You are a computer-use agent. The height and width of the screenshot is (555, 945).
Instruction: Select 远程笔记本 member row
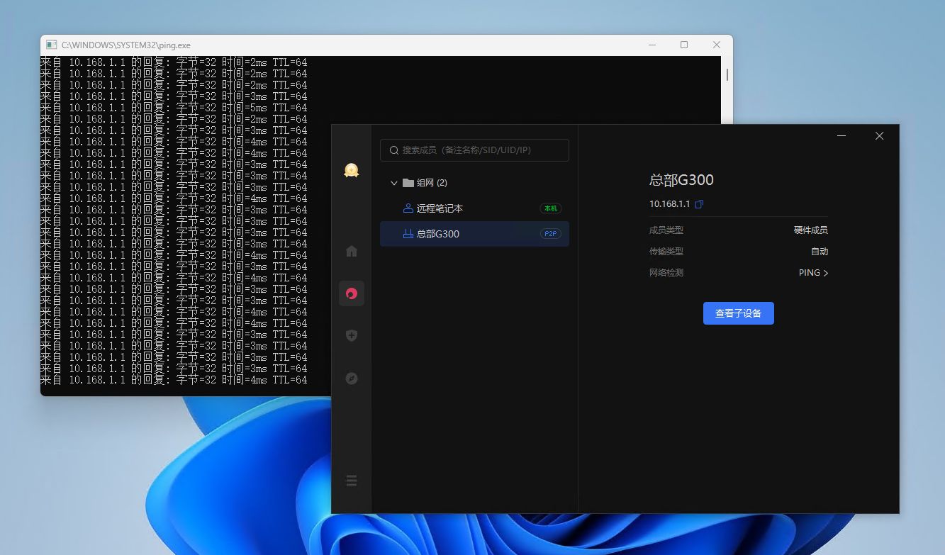[474, 208]
